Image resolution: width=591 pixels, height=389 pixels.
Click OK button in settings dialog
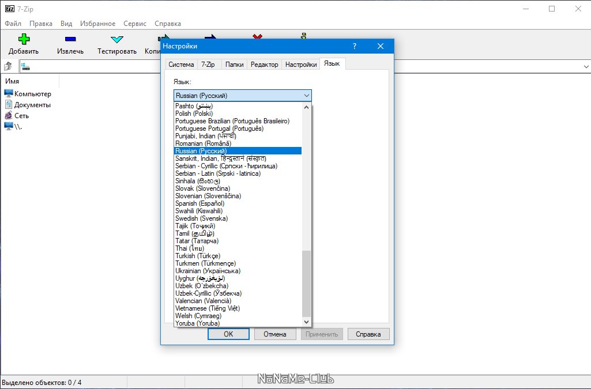point(228,334)
